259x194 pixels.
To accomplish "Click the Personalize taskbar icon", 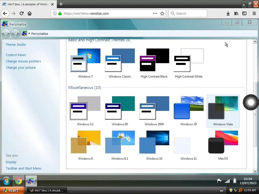I will click(31, 181).
